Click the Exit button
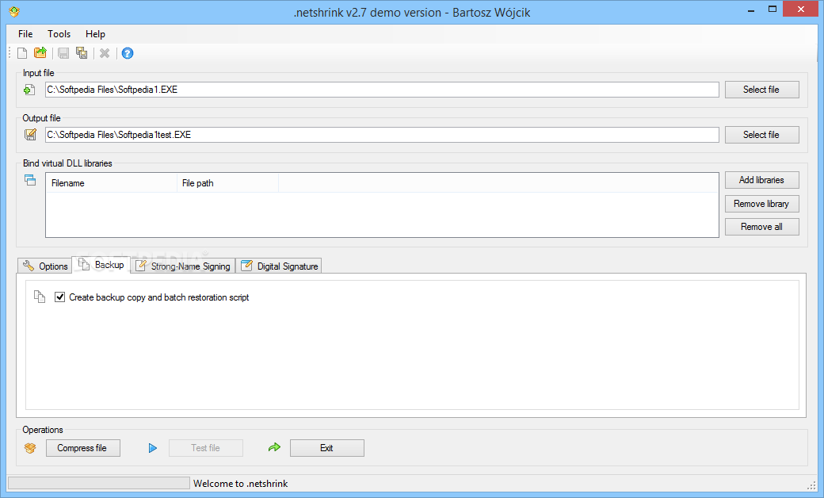Viewport: 824px width, 498px height. pyautogui.click(x=327, y=448)
